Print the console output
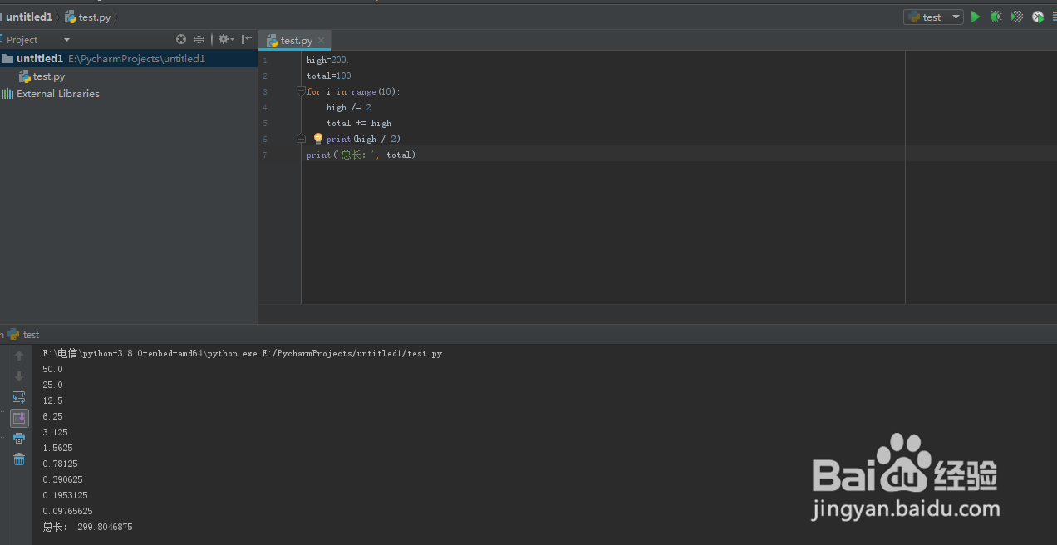 click(x=19, y=439)
